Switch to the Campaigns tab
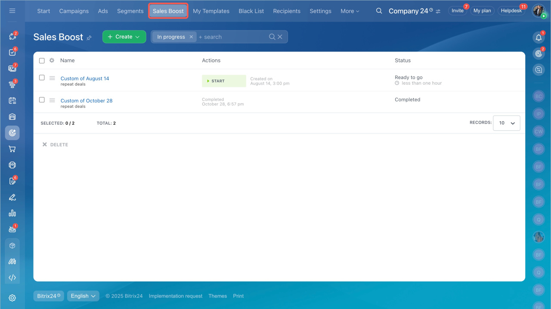Viewport: 551px width, 309px height. [74, 11]
